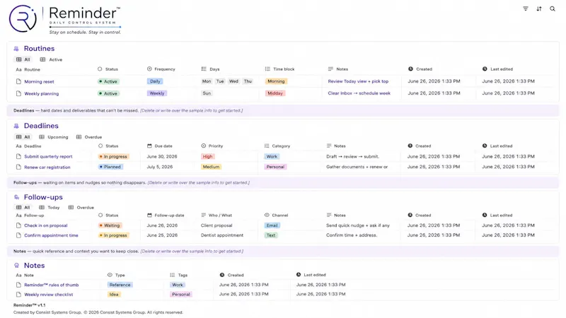Open Renew car registration deadline
566x318 pixels.
47,167
